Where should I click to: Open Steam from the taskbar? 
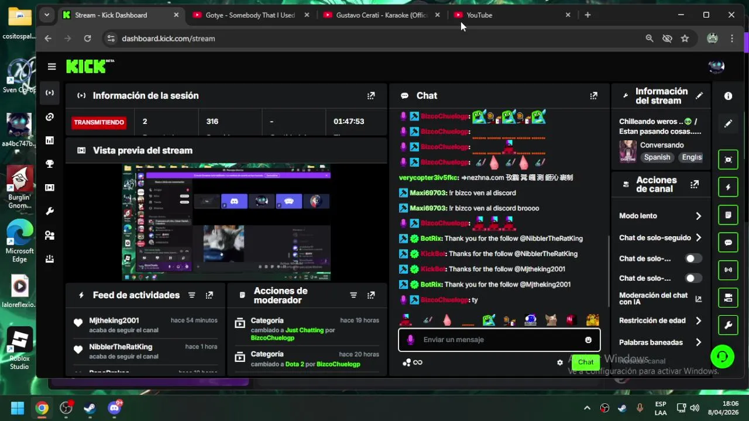[90, 408]
